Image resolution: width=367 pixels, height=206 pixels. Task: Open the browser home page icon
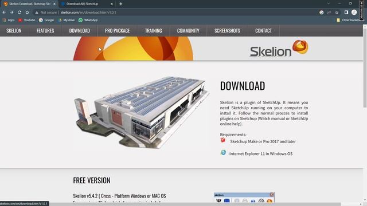pyautogui.click(x=27, y=12)
